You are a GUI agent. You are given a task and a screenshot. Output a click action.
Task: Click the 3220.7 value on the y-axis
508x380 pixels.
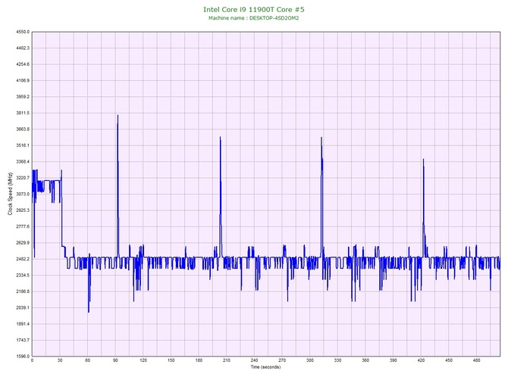(23, 178)
